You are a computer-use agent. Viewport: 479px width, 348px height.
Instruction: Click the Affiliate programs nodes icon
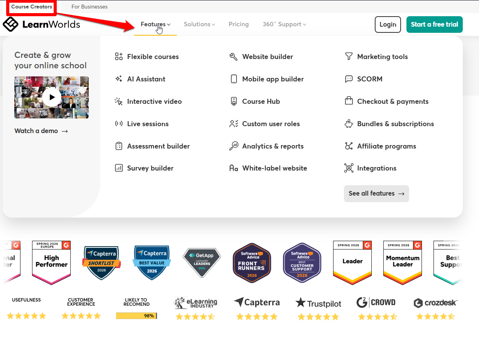(x=349, y=146)
